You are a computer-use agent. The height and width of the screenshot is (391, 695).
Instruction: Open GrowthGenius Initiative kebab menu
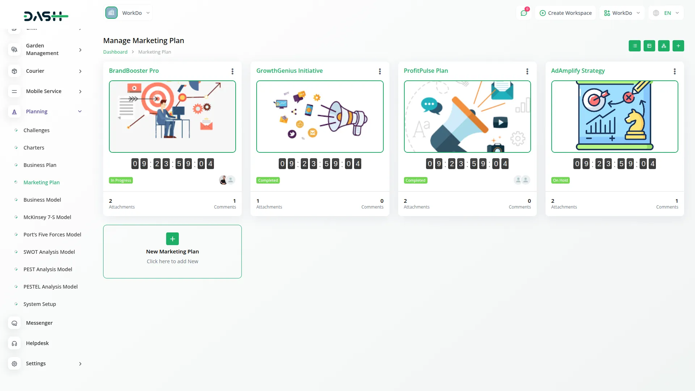pyautogui.click(x=380, y=71)
